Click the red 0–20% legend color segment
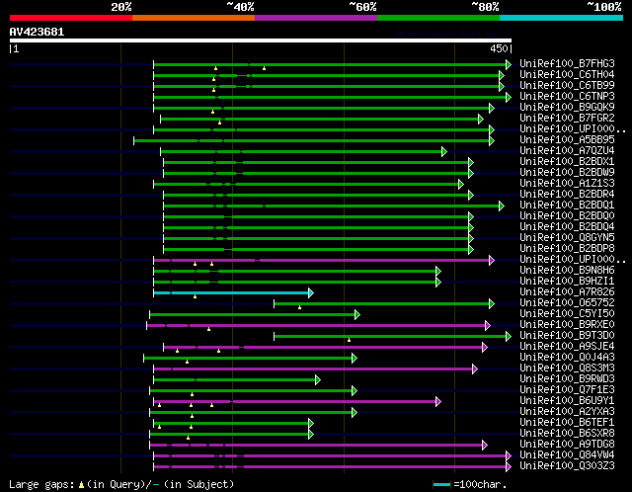Image resolution: width=632 pixels, height=492 pixels. (71, 18)
